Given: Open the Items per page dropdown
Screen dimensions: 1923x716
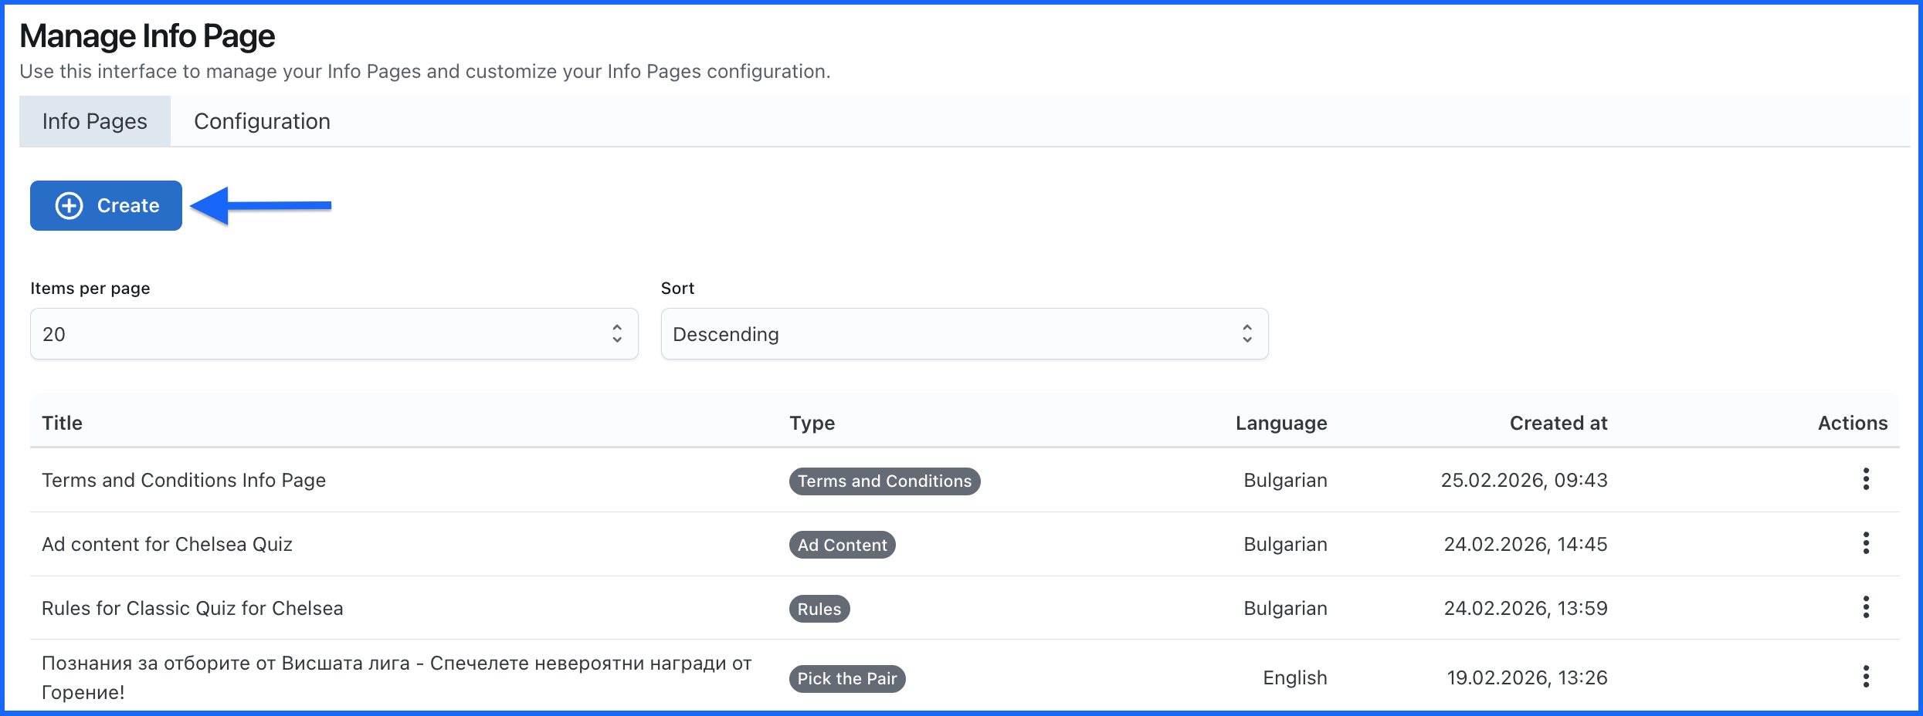Looking at the screenshot, I should click(x=332, y=333).
